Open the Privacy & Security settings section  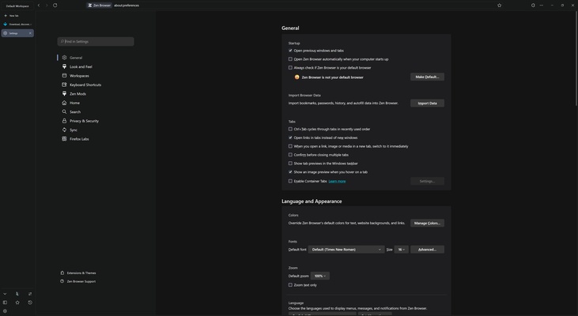84,121
